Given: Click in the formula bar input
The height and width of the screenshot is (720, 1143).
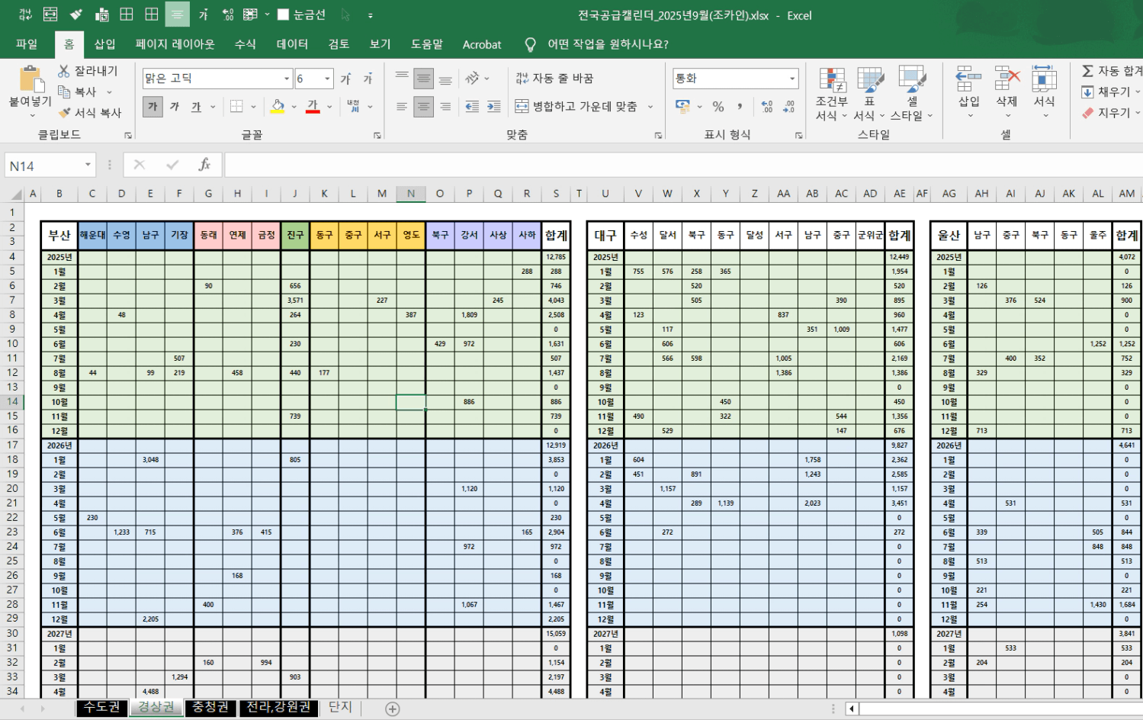Looking at the screenshot, I should (683, 165).
